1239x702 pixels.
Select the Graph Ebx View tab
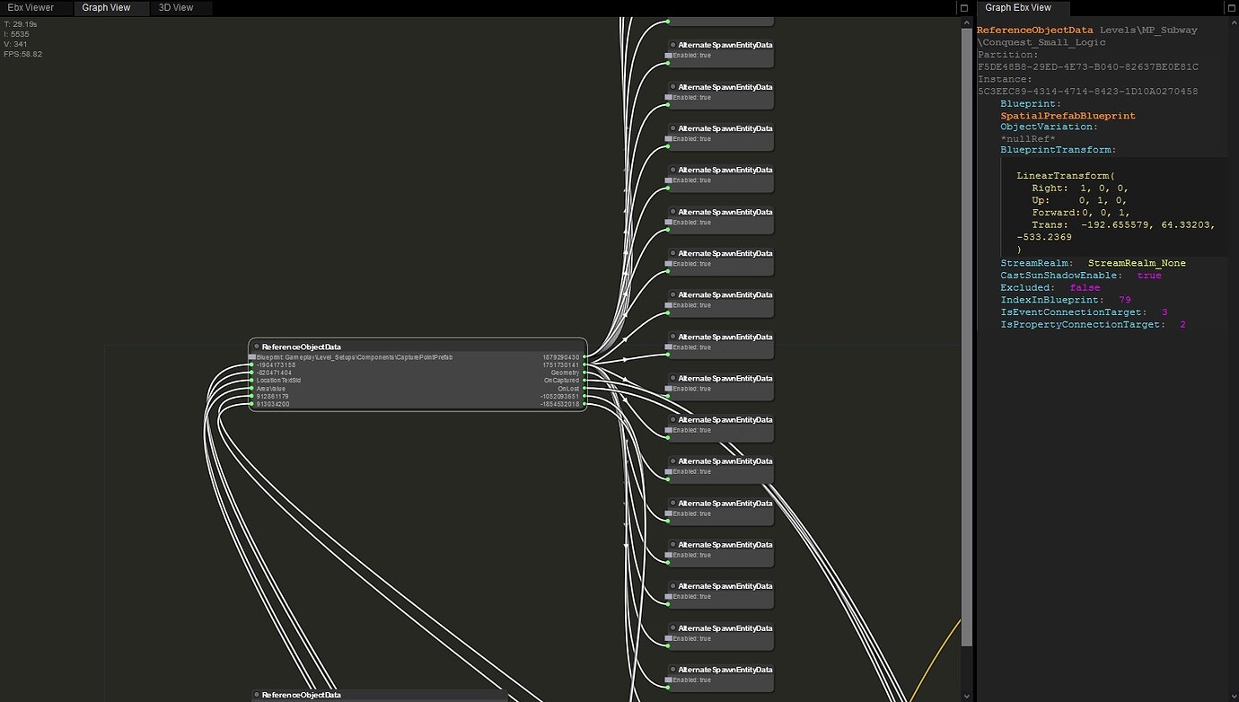(x=1017, y=8)
